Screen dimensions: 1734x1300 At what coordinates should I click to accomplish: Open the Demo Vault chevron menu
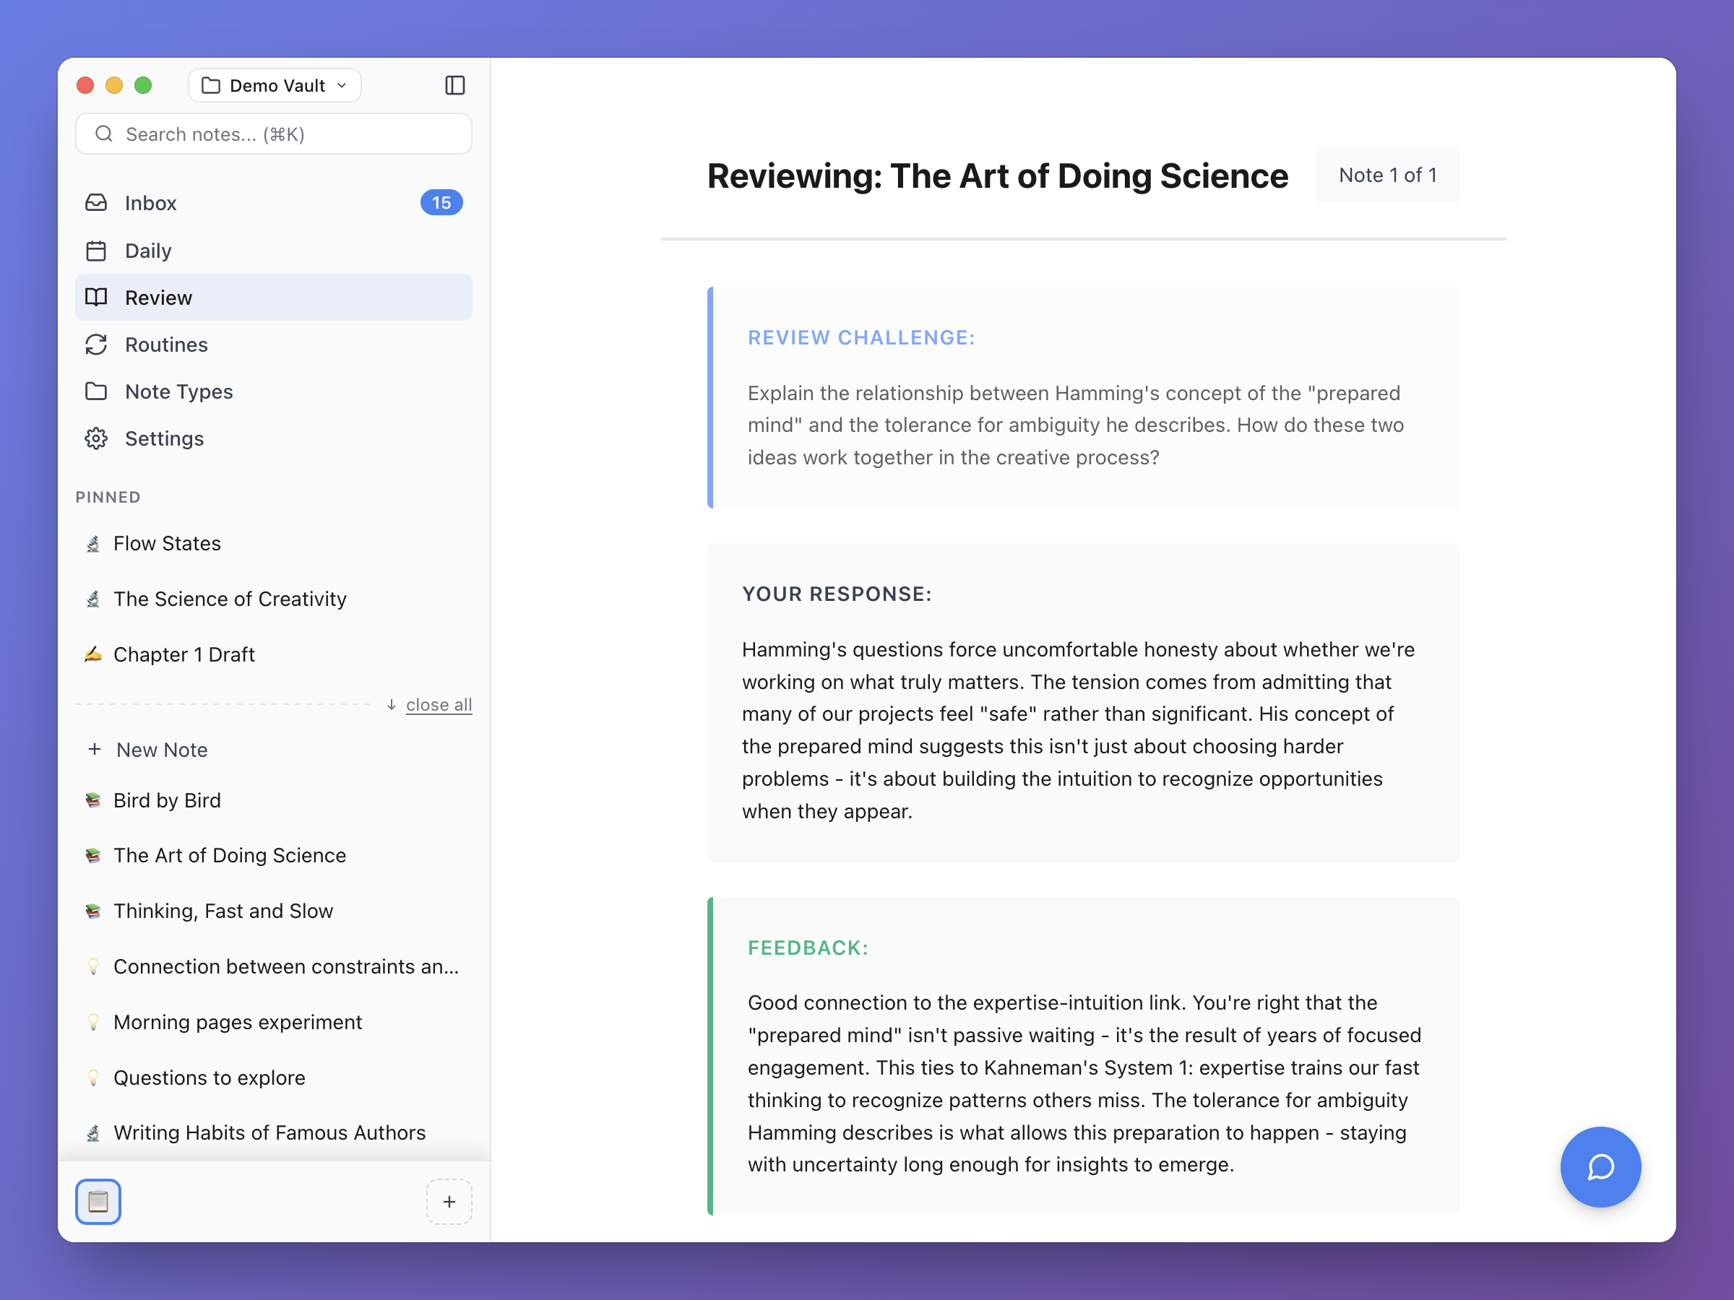pos(342,85)
